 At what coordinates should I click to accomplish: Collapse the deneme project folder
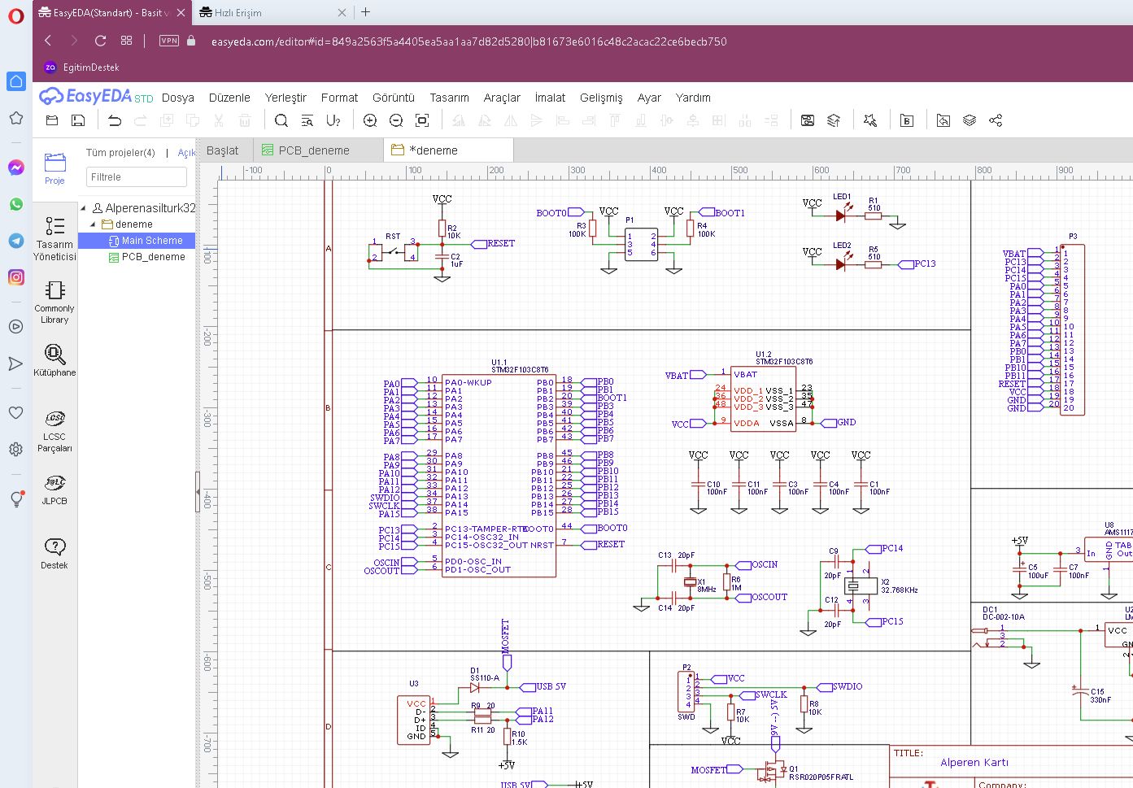pyautogui.click(x=93, y=224)
